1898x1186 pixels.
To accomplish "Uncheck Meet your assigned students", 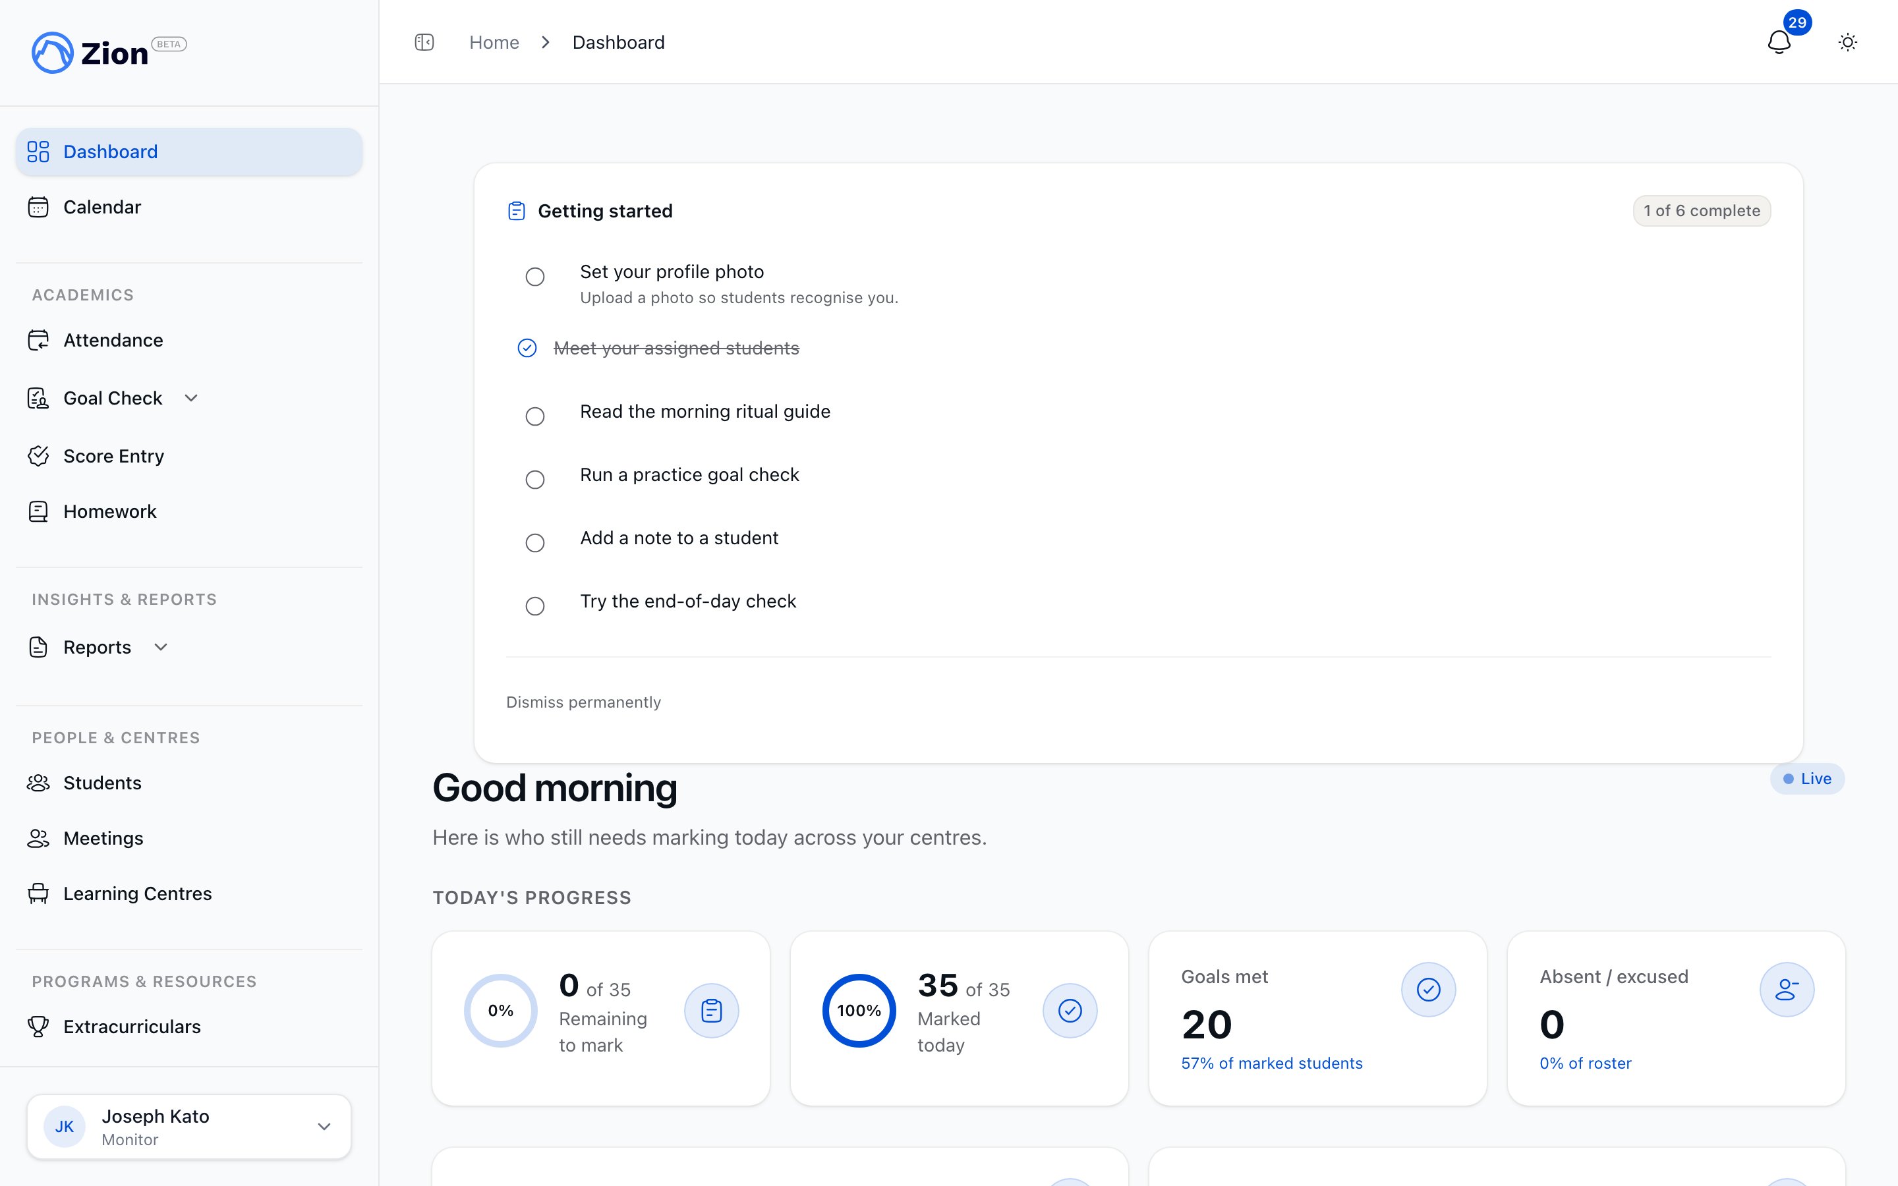I will tap(527, 349).
